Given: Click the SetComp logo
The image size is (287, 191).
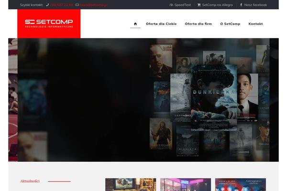Looking at the screenshot, I should [x=49, y=23].
